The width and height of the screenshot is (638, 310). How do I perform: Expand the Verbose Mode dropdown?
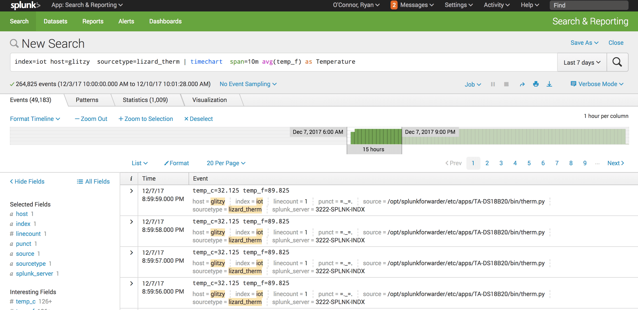tap(597, 84)
